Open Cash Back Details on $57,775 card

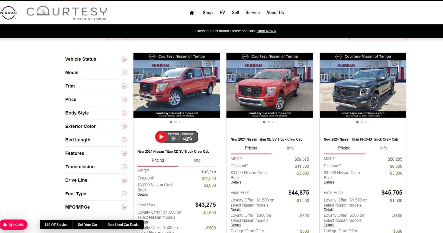click(143, 195)
